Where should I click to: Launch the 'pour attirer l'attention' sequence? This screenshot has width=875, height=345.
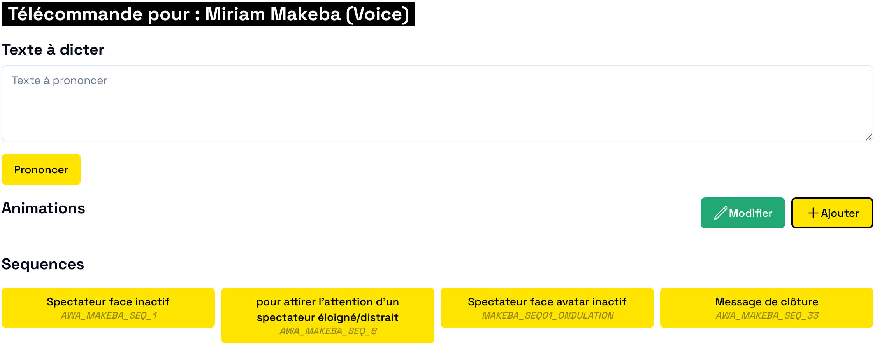[x=327, y=310]
